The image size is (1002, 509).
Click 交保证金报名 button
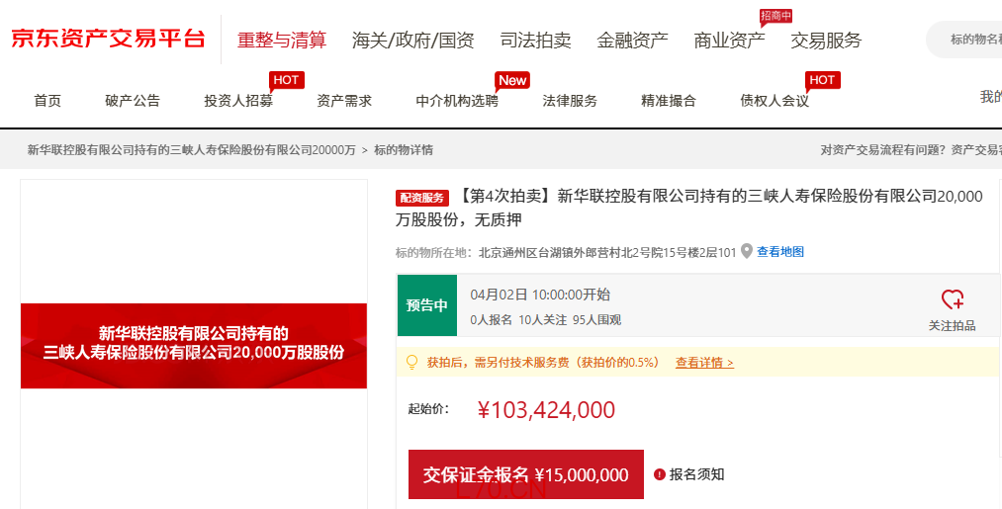tap(525, 474)
